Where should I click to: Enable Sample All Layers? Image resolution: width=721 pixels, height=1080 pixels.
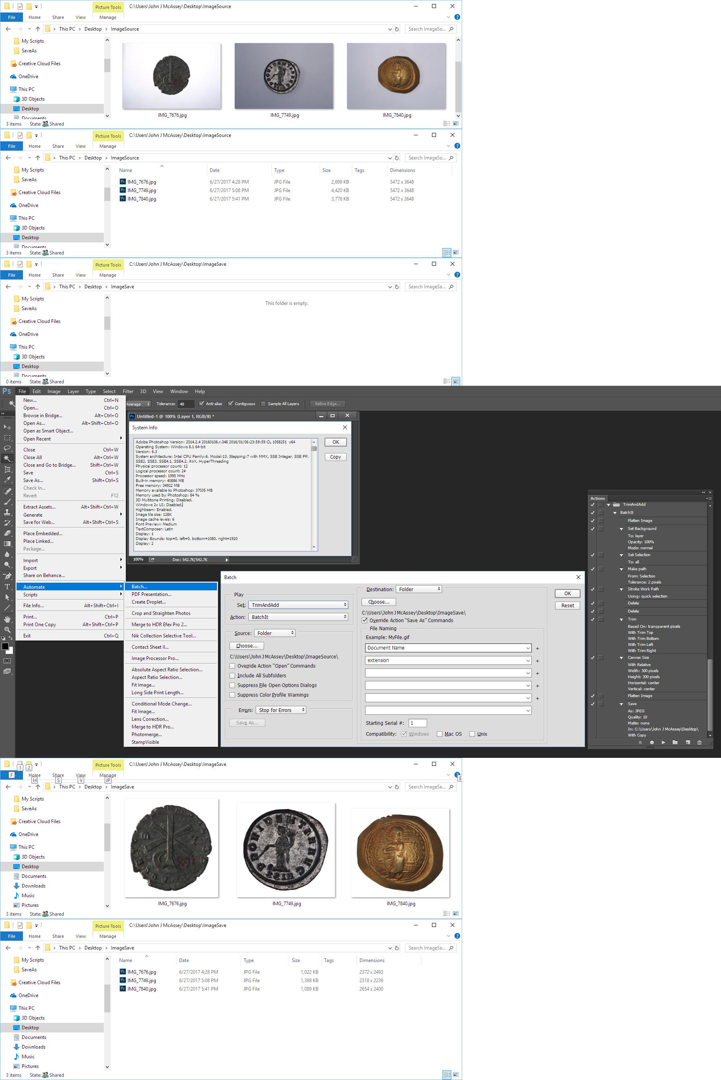[x=263, y=404]
